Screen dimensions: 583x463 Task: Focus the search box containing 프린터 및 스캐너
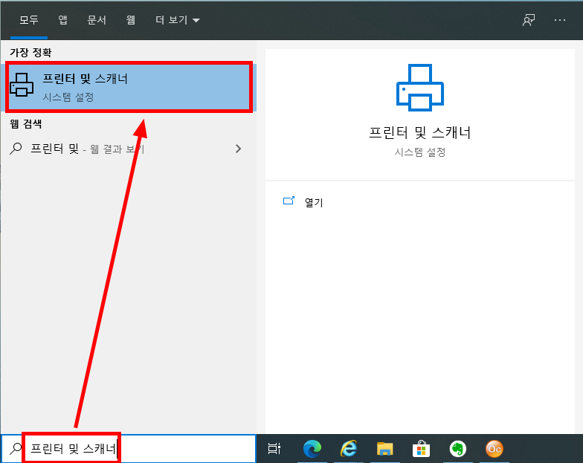click(x=129, y=449)
